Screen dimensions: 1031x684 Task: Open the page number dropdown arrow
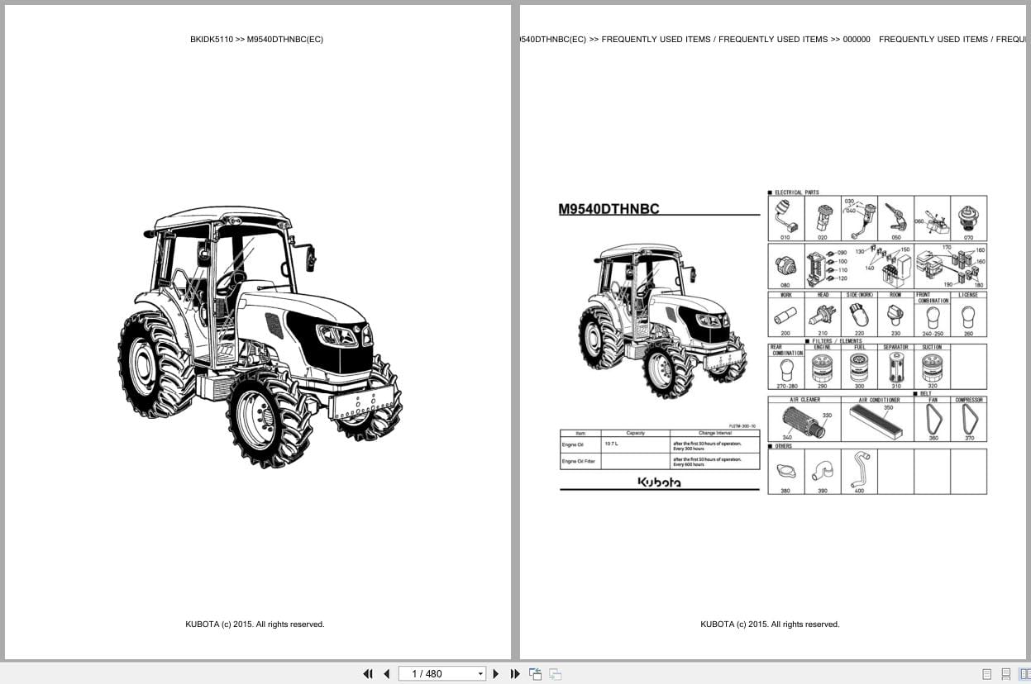[x=480, y=674]
